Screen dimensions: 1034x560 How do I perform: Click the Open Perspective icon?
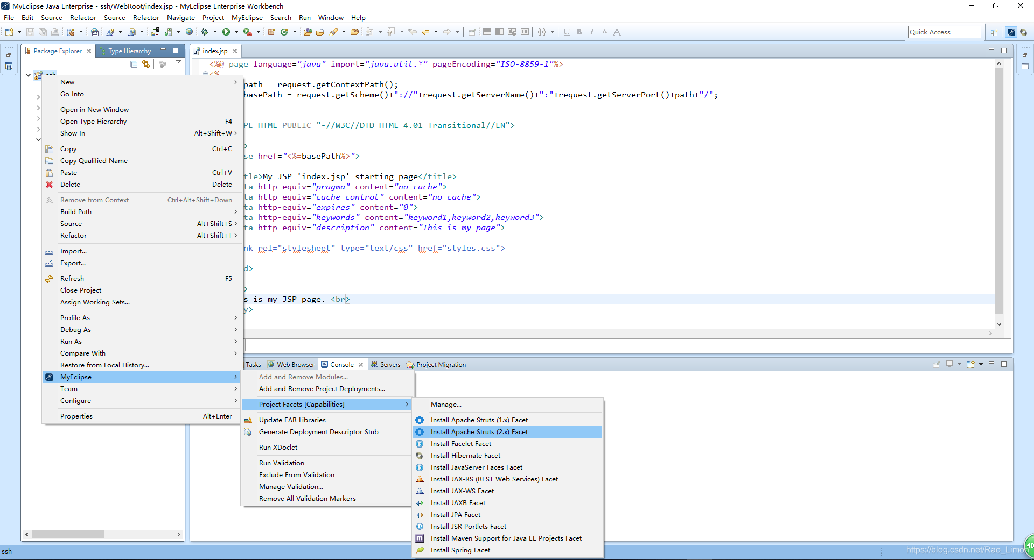(994, 32)
